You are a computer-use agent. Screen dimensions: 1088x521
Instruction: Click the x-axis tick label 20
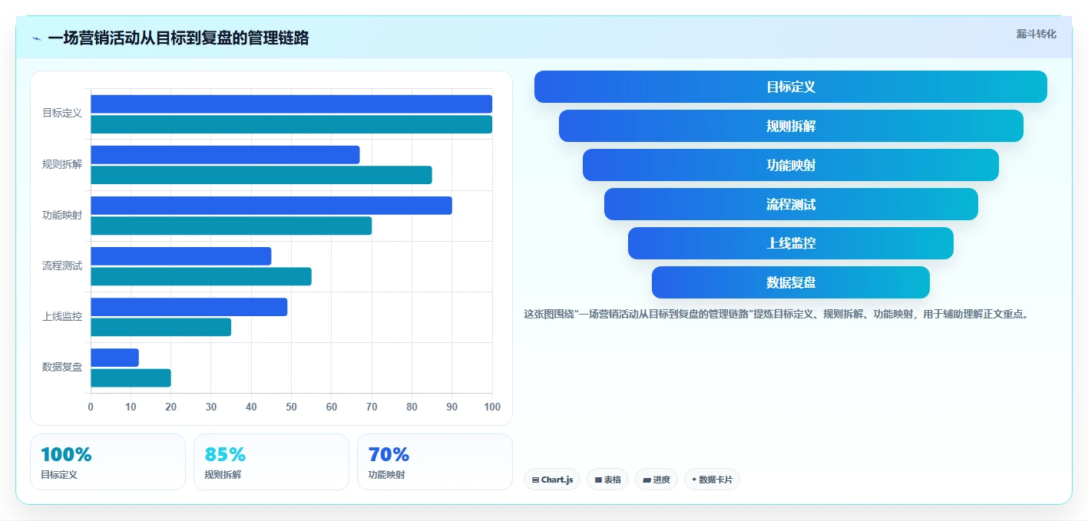pyautogui.click(x=171, y=407)
